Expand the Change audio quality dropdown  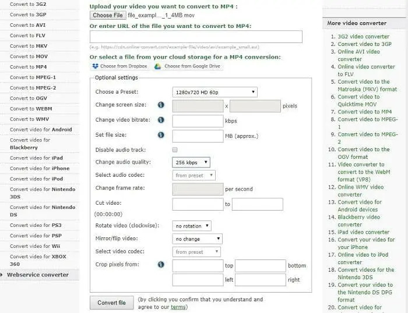[x=191, y=162]
